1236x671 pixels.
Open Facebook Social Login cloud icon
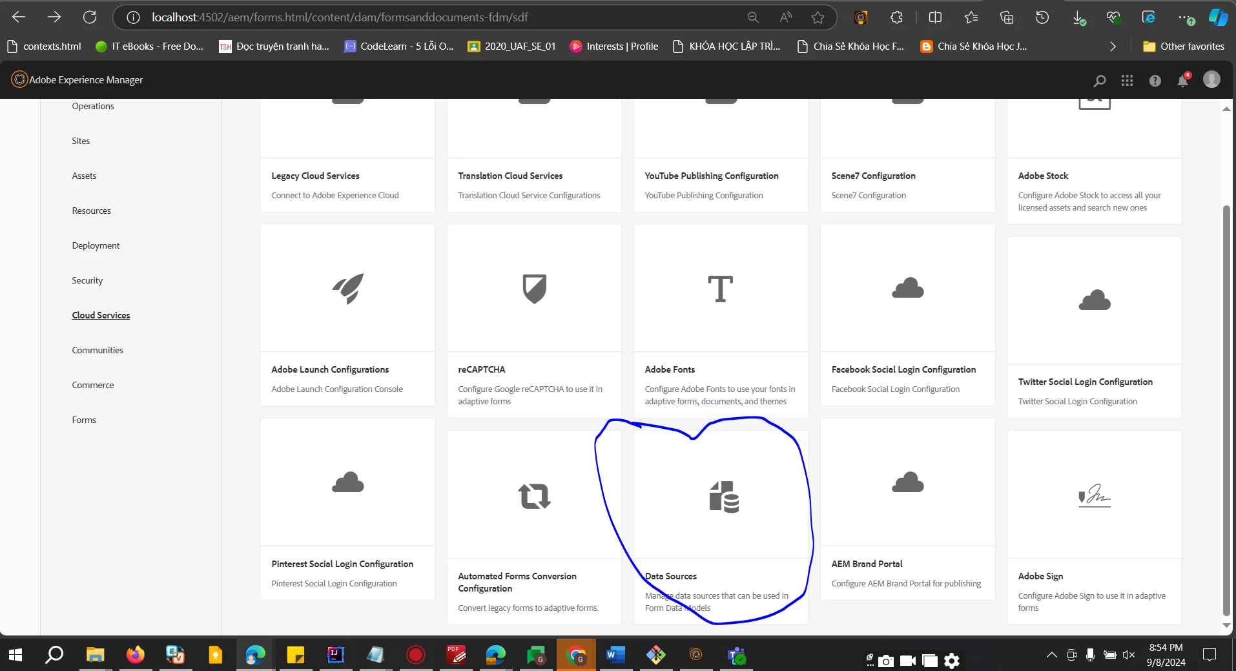point(908,288)
